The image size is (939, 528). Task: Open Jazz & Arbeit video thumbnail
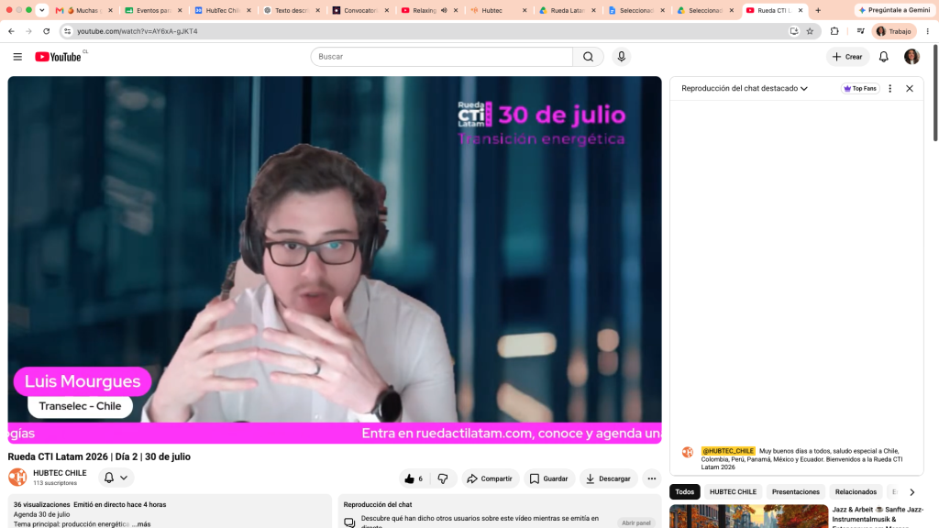click(x=748, y=516)
